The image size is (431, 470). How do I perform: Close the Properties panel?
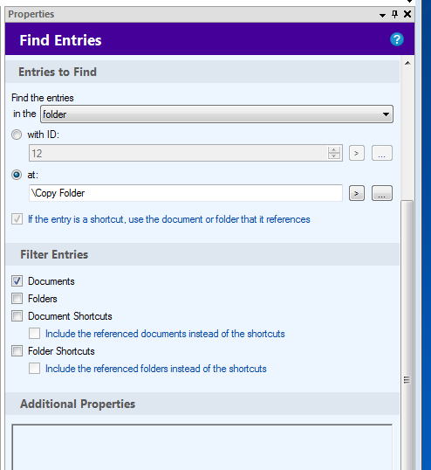click(407, 14)
